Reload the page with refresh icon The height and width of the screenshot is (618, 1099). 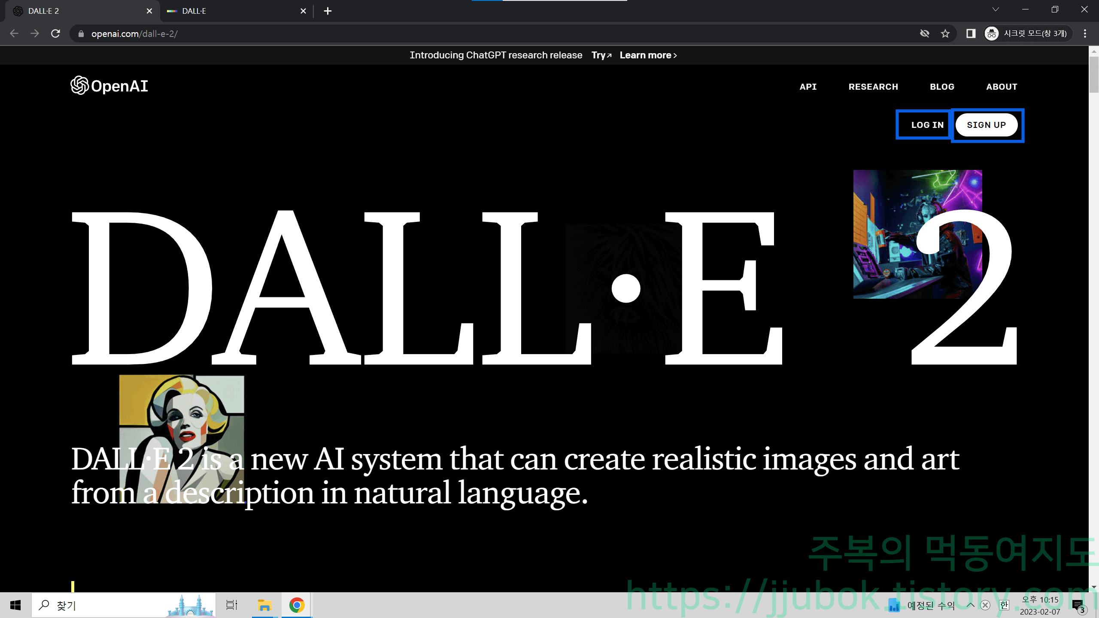point(55,33)
